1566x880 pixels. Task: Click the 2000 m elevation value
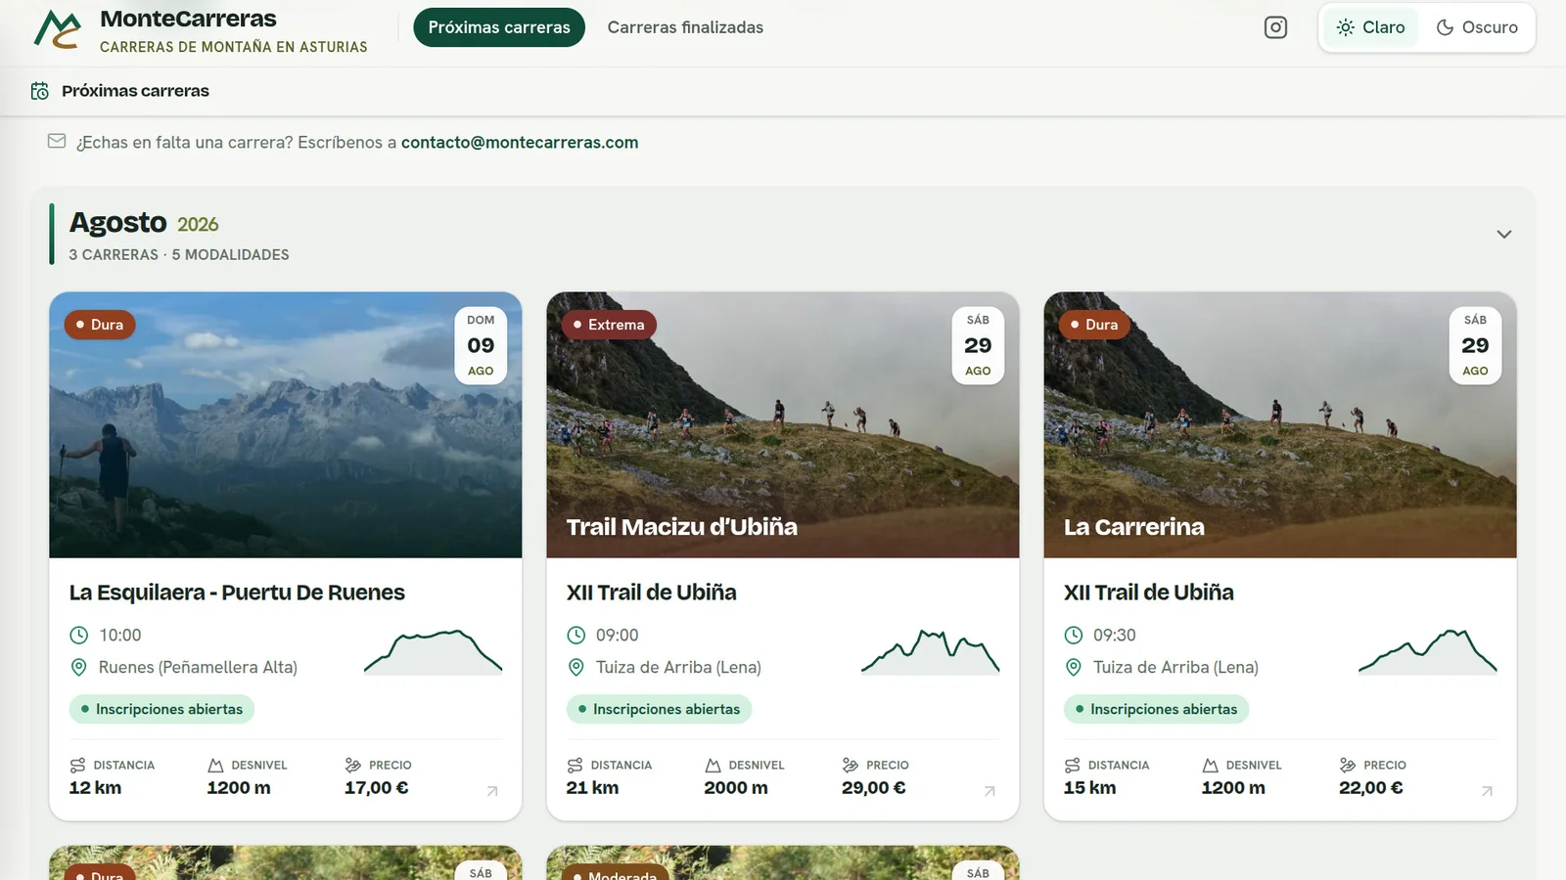point(736,788)
